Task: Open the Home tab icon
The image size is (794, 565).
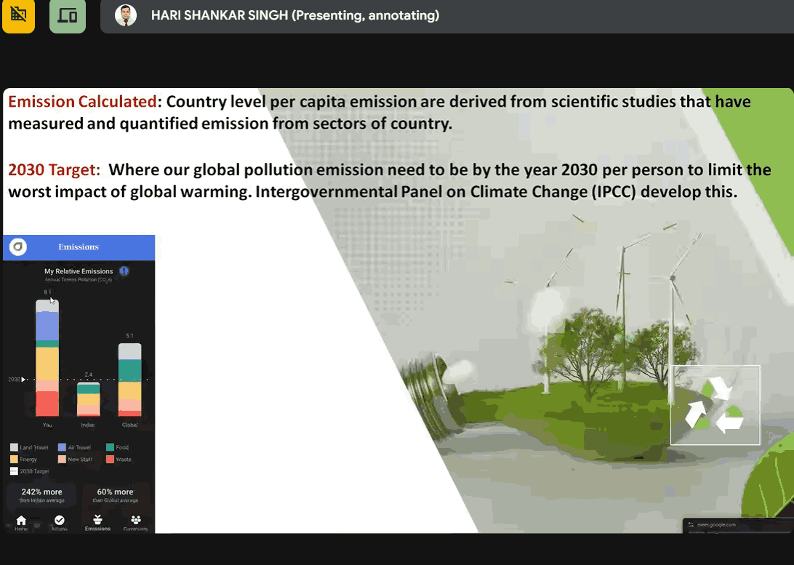Action: [x=21, y=521]
